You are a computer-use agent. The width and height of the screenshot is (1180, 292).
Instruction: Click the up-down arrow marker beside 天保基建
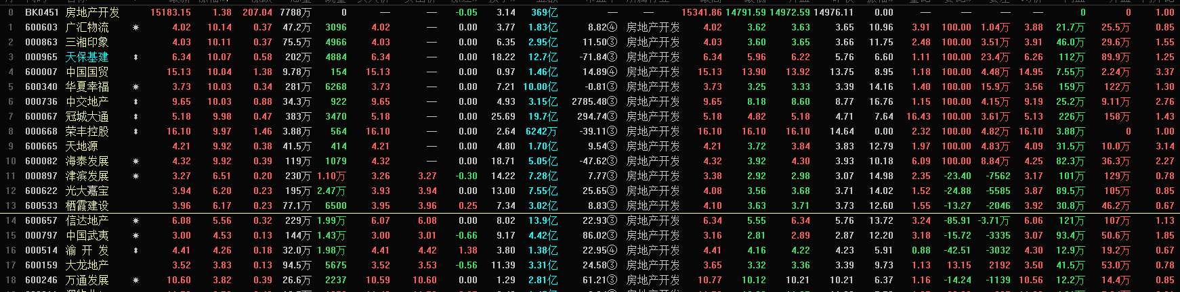click(136, 57)
